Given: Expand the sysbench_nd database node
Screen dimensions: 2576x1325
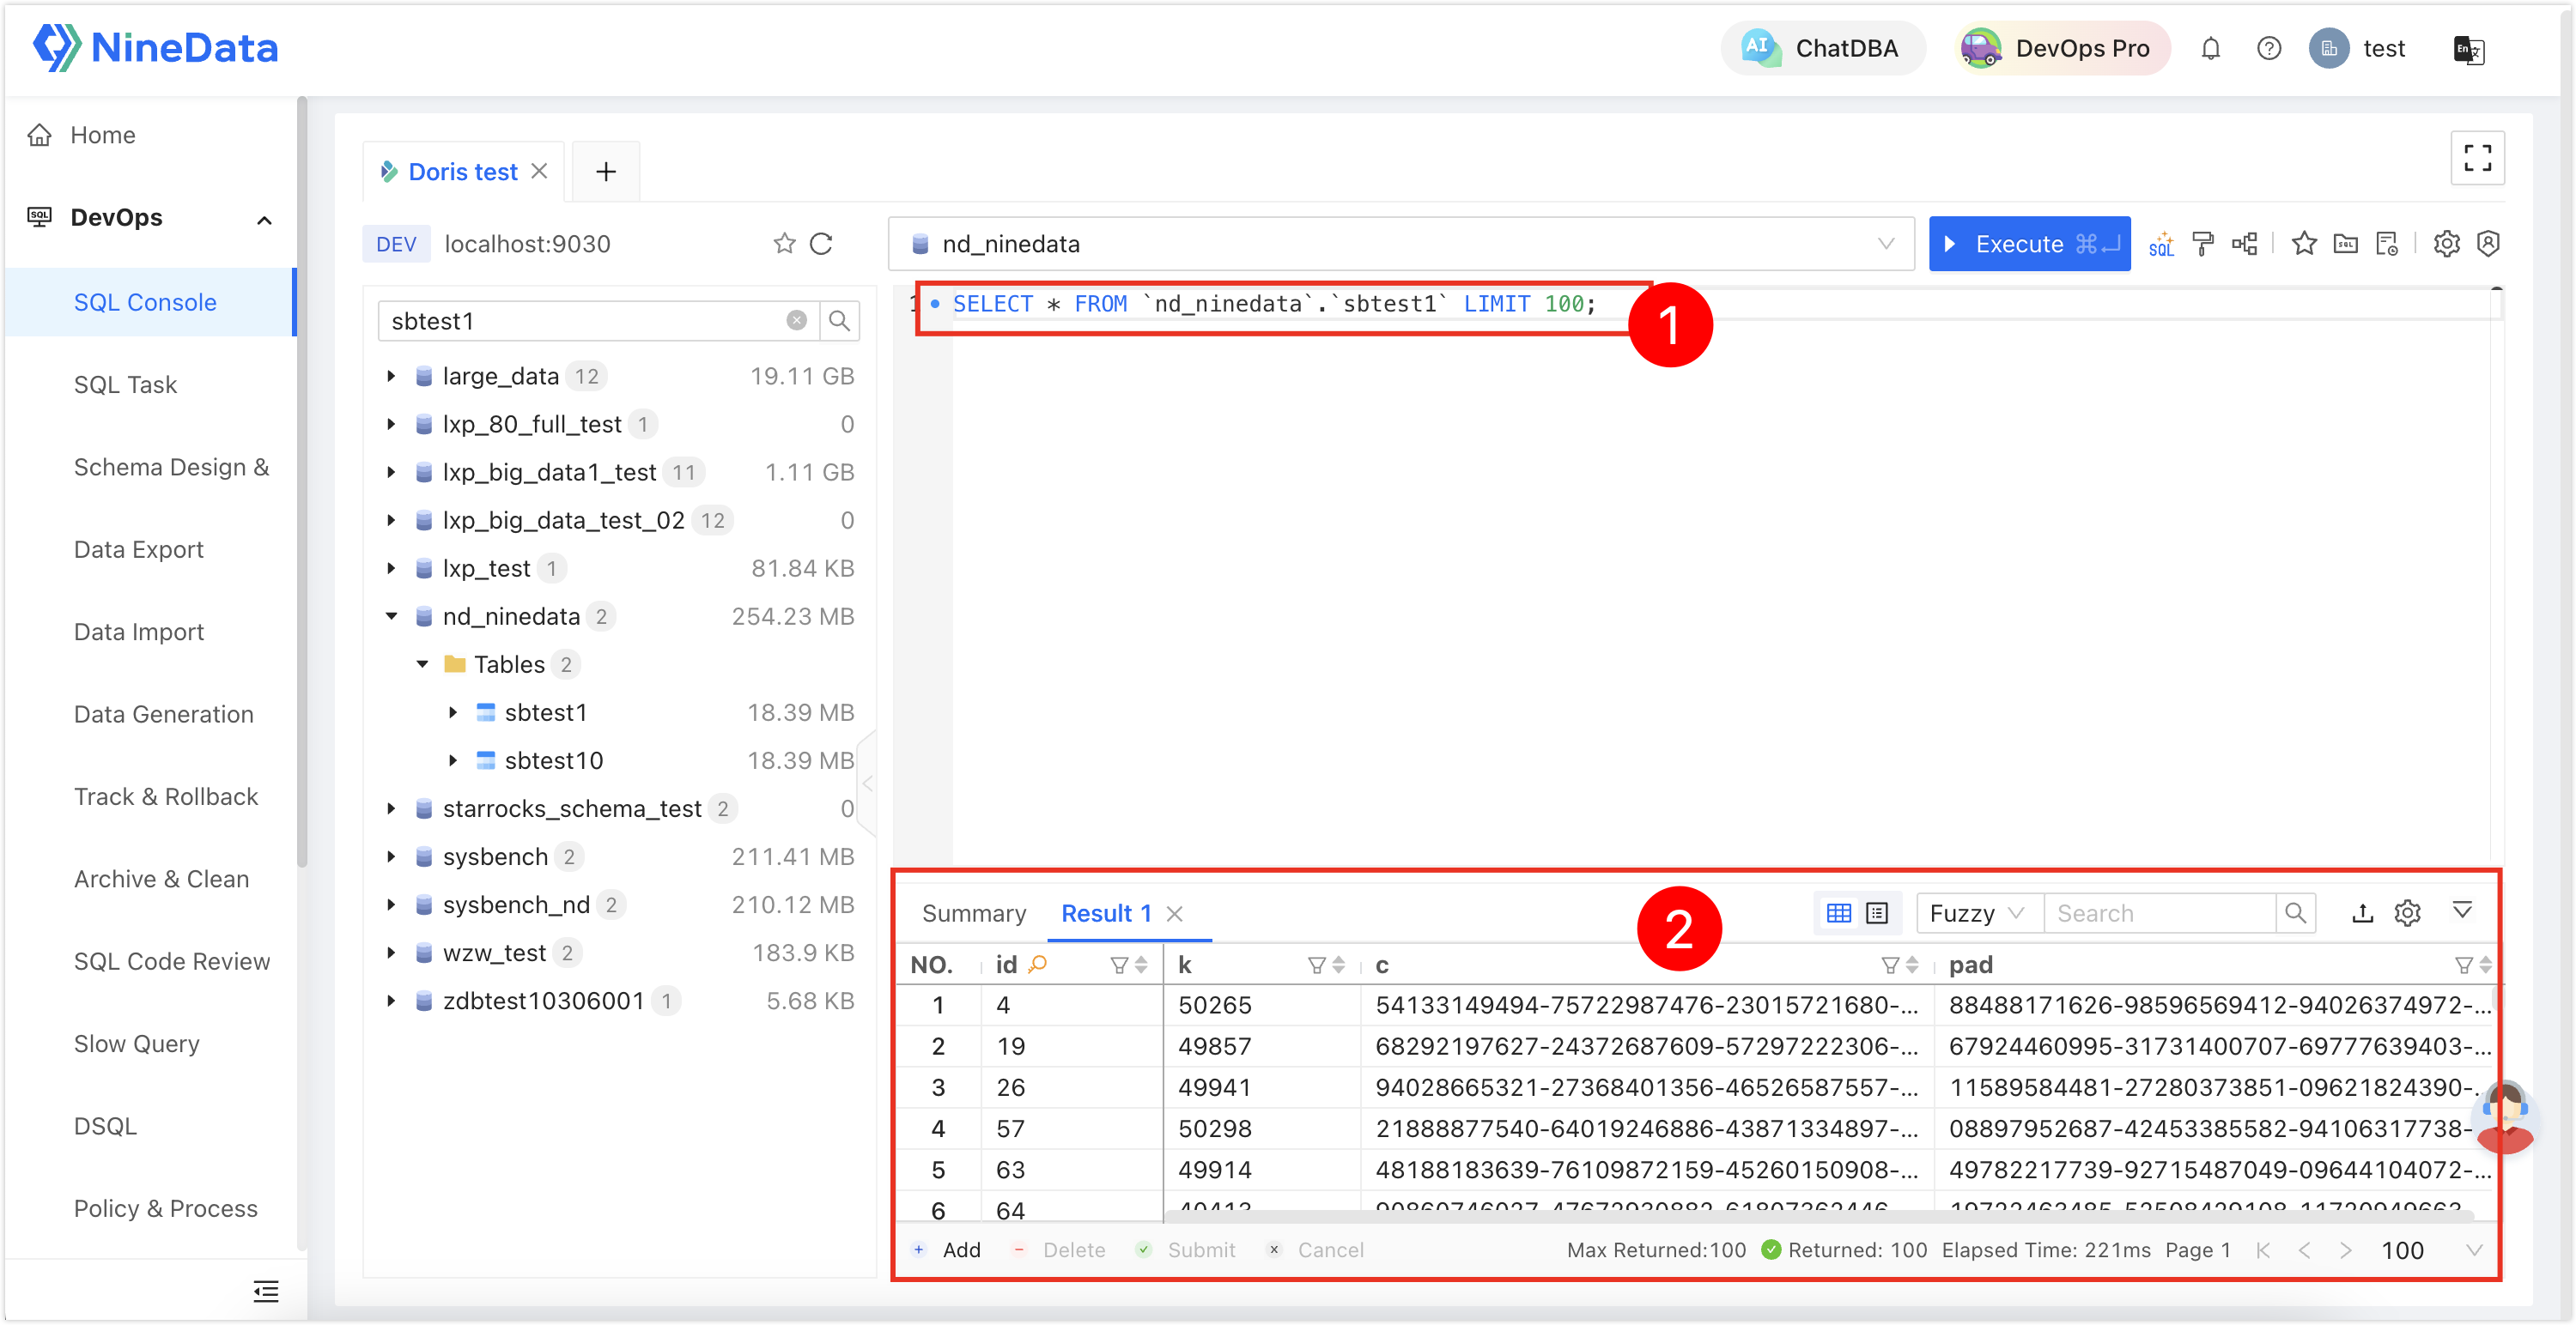Looking at the screenshot, I should click(x=391, y=905).
